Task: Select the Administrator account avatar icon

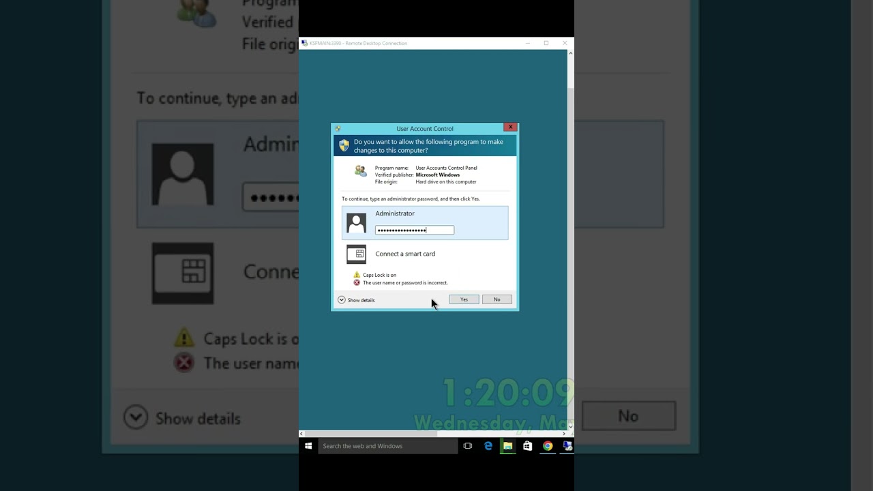Action: pos(356,223)
